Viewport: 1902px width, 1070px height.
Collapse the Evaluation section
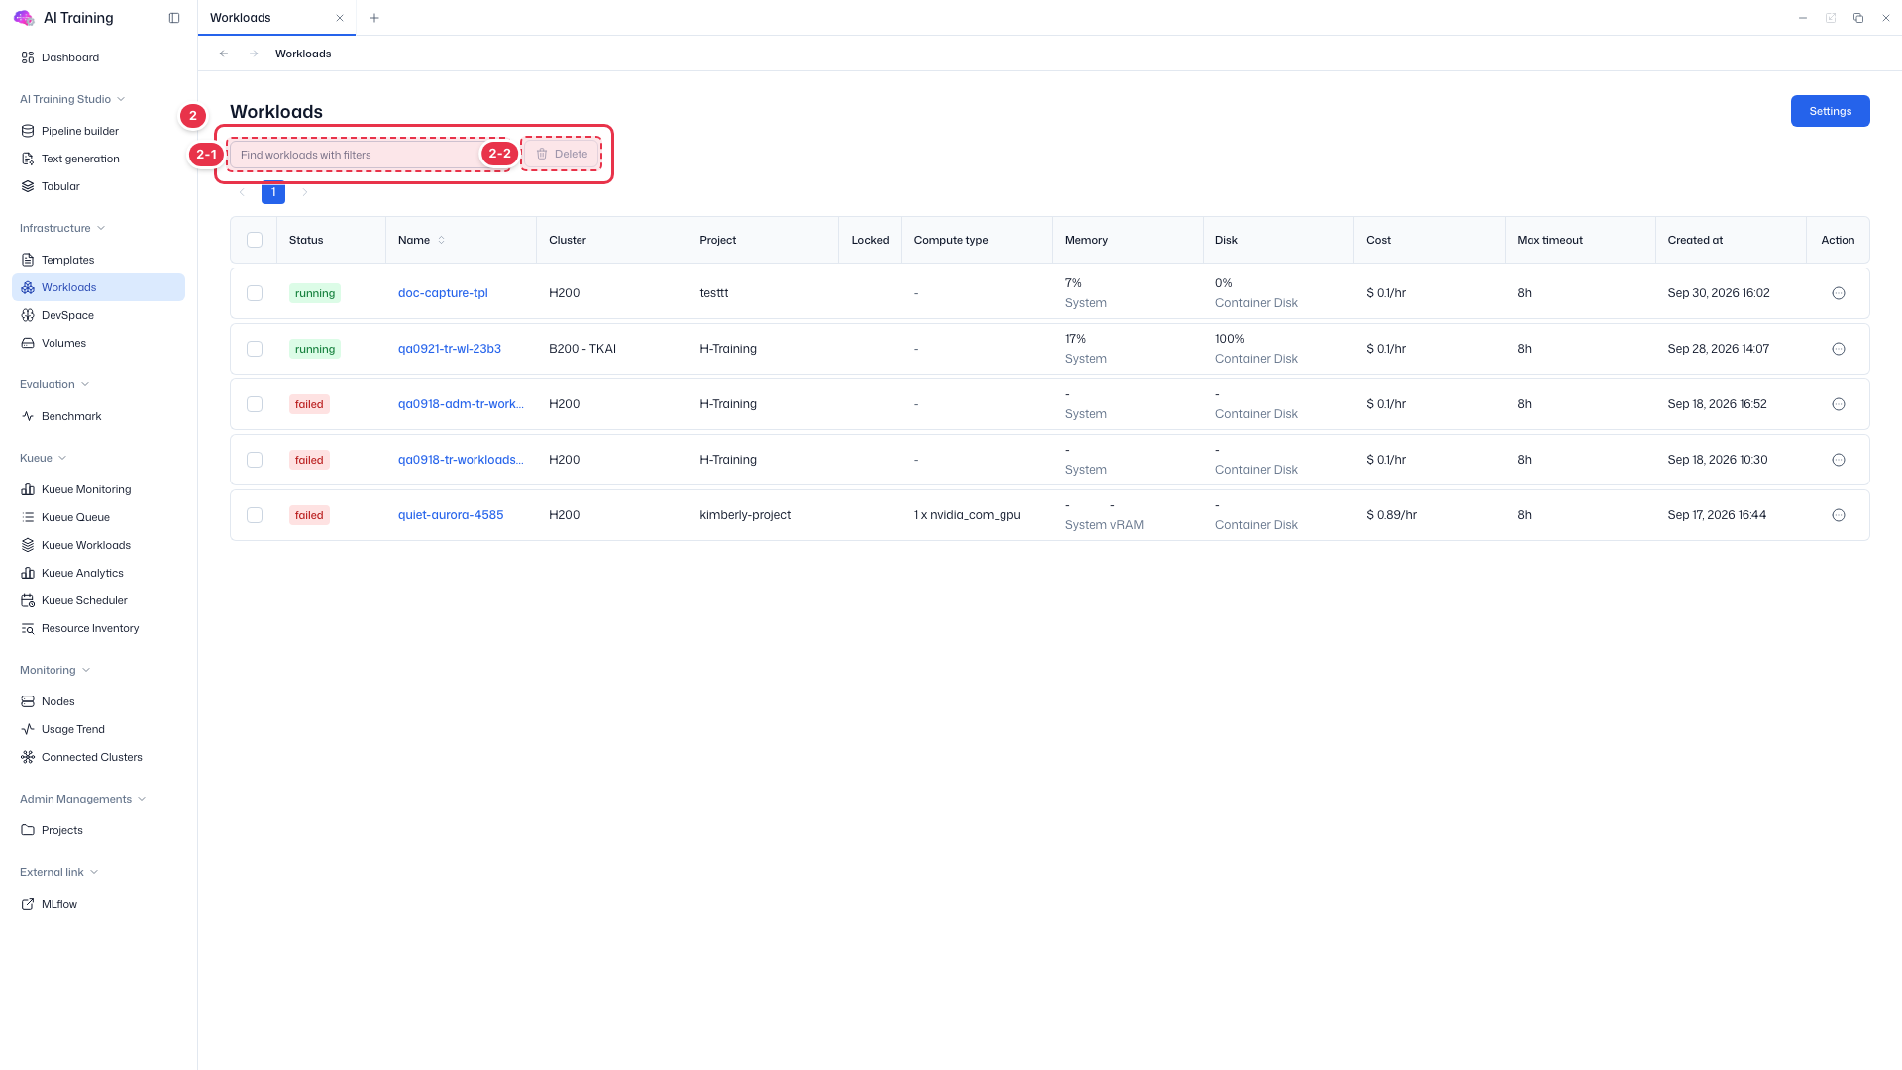(x=54, y=384)
